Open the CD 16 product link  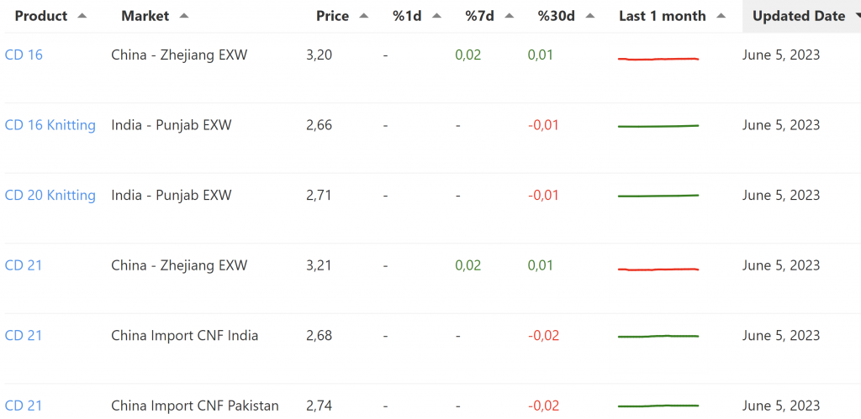coord(24,55)
